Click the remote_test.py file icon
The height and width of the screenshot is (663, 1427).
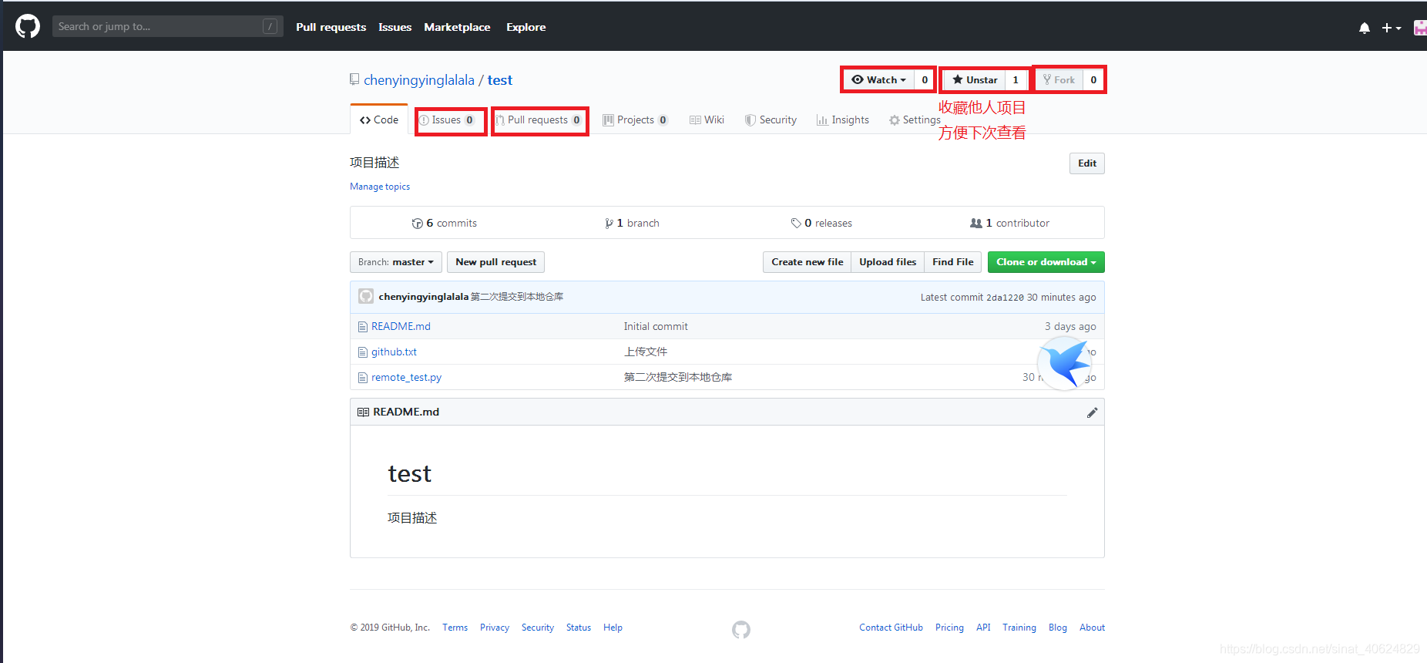pos(363,378)
